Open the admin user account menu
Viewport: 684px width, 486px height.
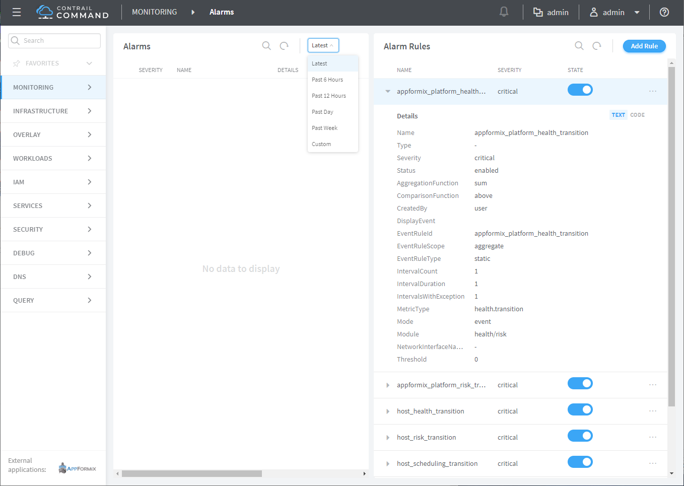(x=614, y=12)
